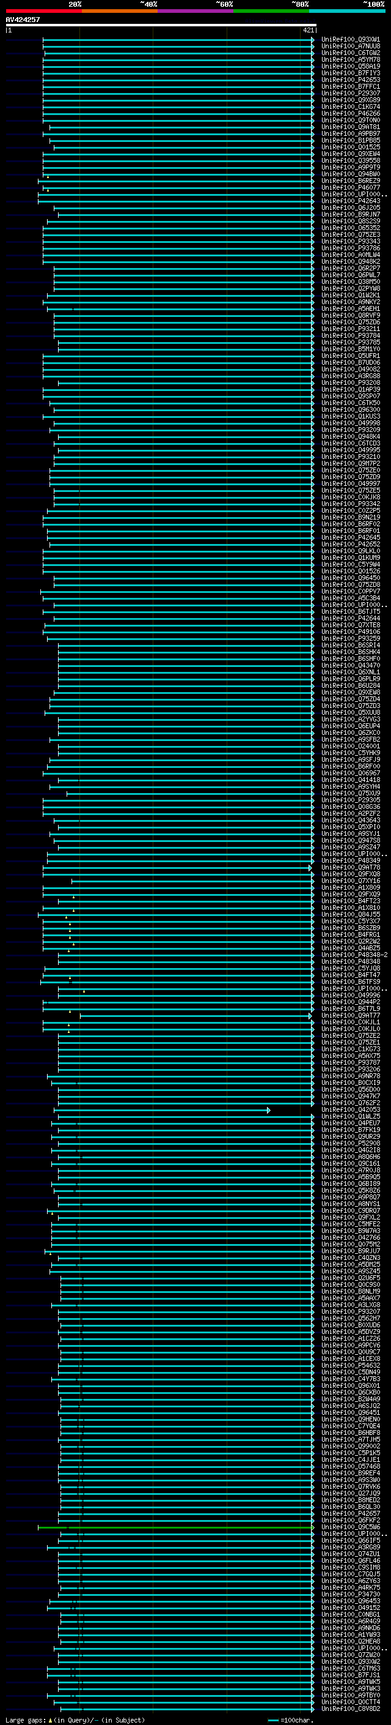Screen dimensions: 391x1725
Task: Select label UniRef100_P42653
Action: (x=350, y=80)
